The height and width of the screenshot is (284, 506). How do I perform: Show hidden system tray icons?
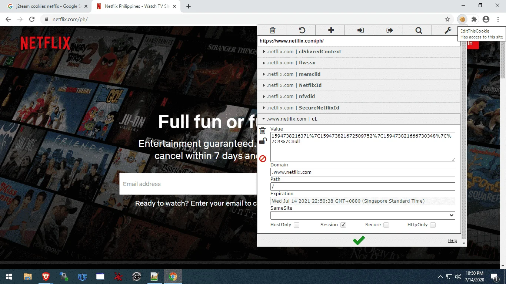click(440, 277)
